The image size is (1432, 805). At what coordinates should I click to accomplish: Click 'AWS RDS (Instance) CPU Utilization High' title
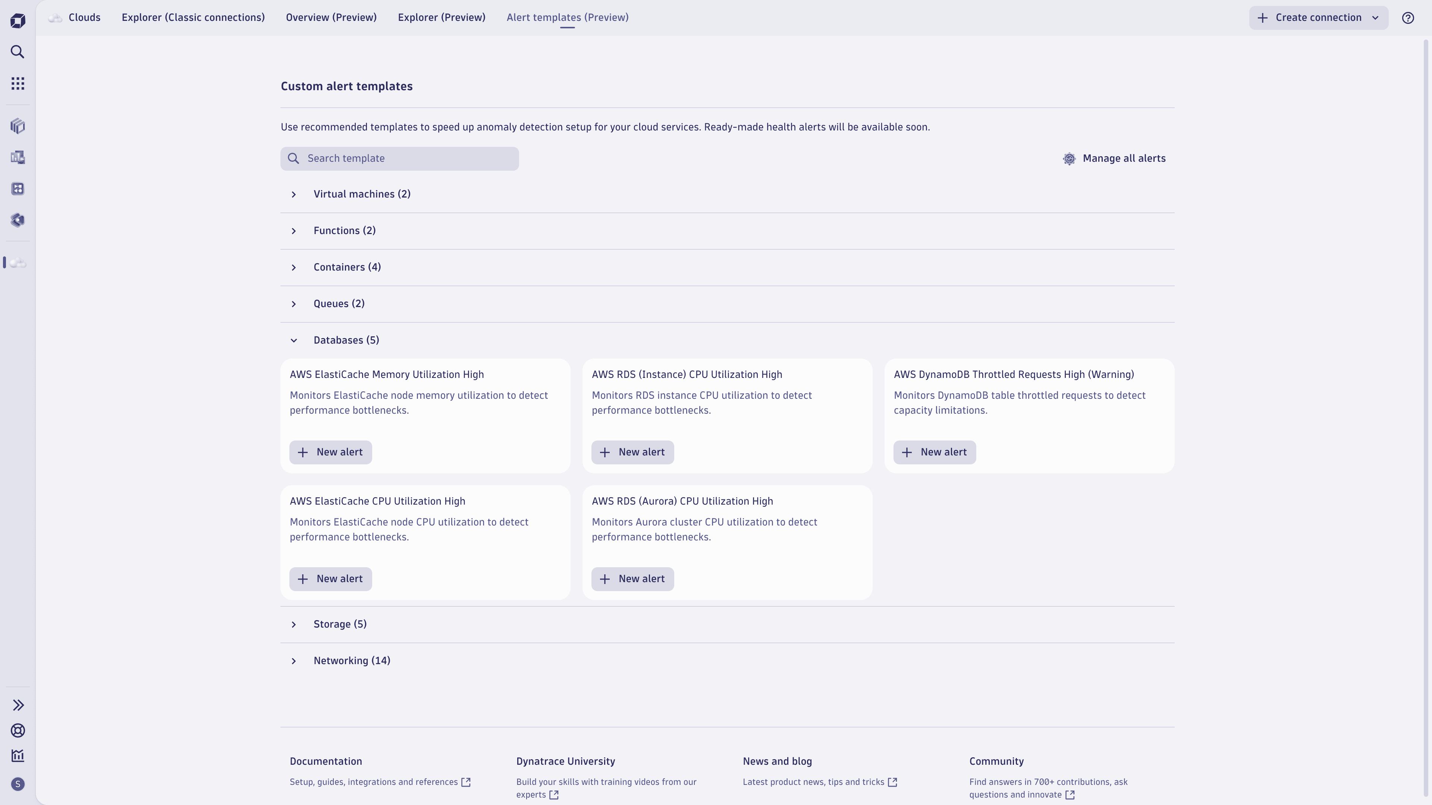[x=687, y=375]
